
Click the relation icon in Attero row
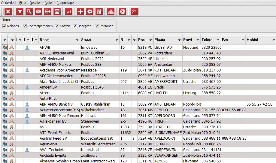(12, 93)
